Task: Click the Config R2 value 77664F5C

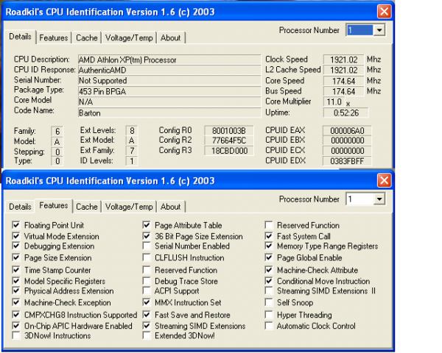Action: (x=229, y=140)
